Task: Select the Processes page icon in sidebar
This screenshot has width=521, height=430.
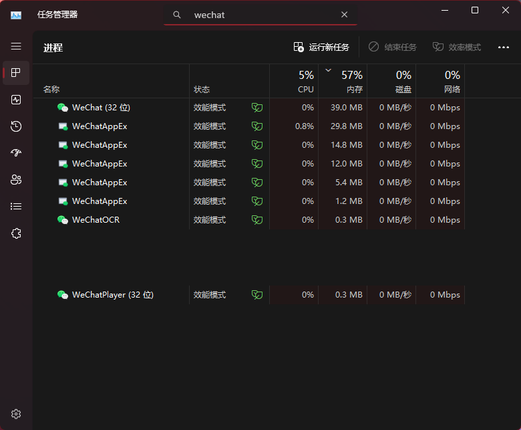Action: coord(16,72)
